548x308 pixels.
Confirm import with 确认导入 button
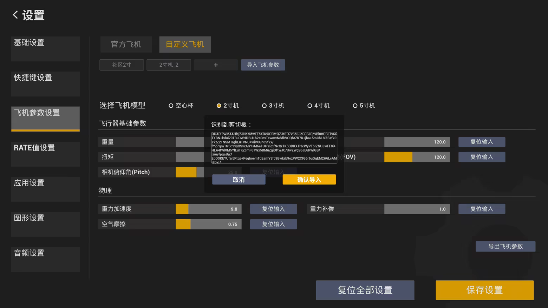point(309,180)
